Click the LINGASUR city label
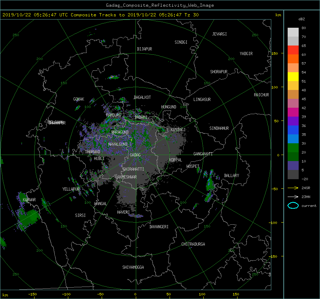This screenshot has height=299, width=320. pyautogui.click(x=202, y=100)
